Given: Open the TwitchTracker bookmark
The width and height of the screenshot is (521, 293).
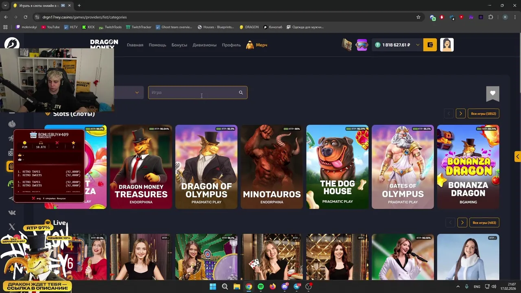Looking at the screenshot, I should [138, 27].
